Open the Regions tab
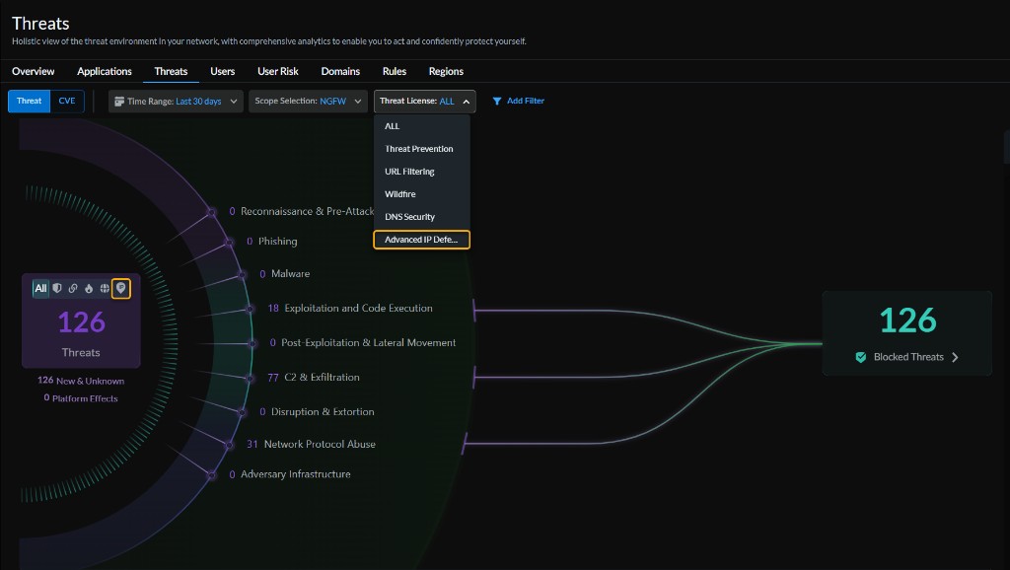The width and height of the screenshot is (1010, 570). pyautogui.click(x=446, y=71)
